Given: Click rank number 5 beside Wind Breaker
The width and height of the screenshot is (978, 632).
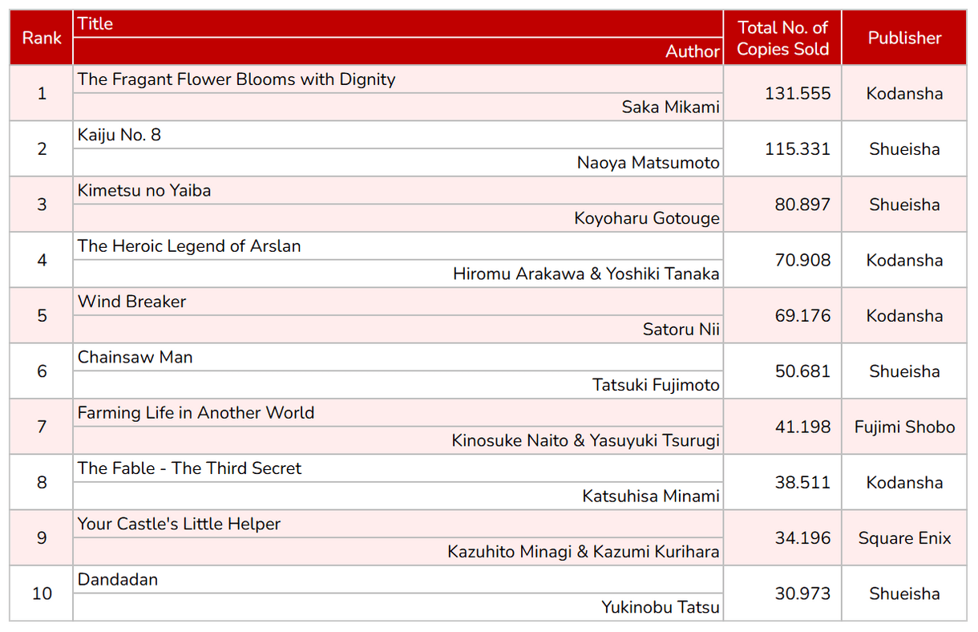Looking at the screenshot, I should coord(42,316).
